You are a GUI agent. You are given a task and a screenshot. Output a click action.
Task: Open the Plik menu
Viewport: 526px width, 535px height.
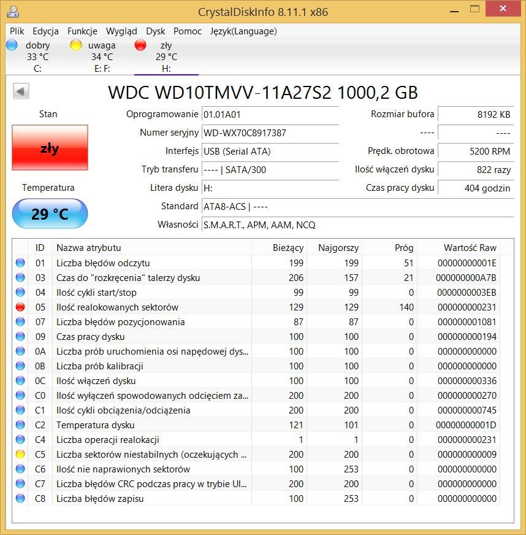[x=17, y=31]
